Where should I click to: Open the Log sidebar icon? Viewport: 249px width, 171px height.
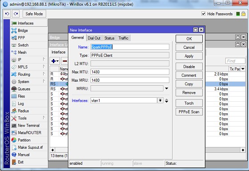click(14, 103)
